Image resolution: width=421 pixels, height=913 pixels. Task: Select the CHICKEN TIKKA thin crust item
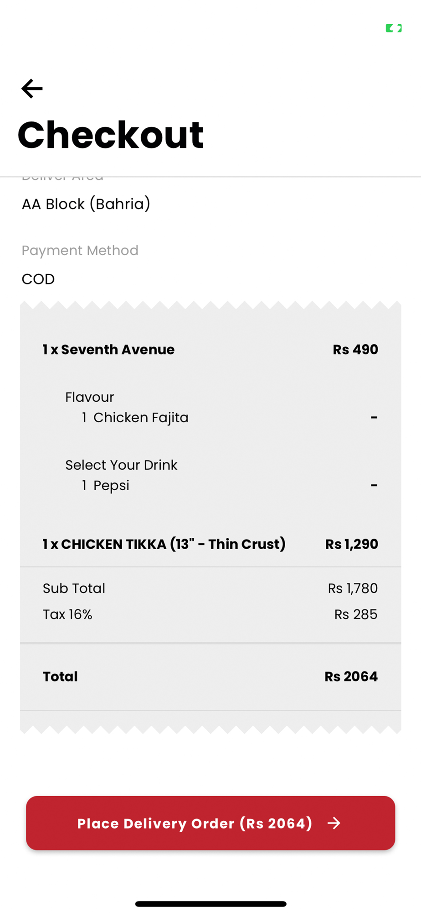[x=164, y=544]
